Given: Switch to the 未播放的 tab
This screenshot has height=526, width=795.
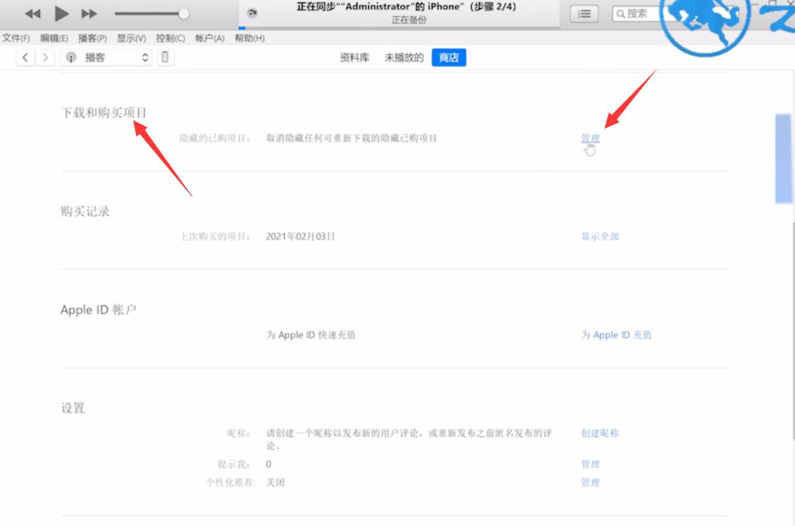Looking at the screenshot, I should click(404, 58).
